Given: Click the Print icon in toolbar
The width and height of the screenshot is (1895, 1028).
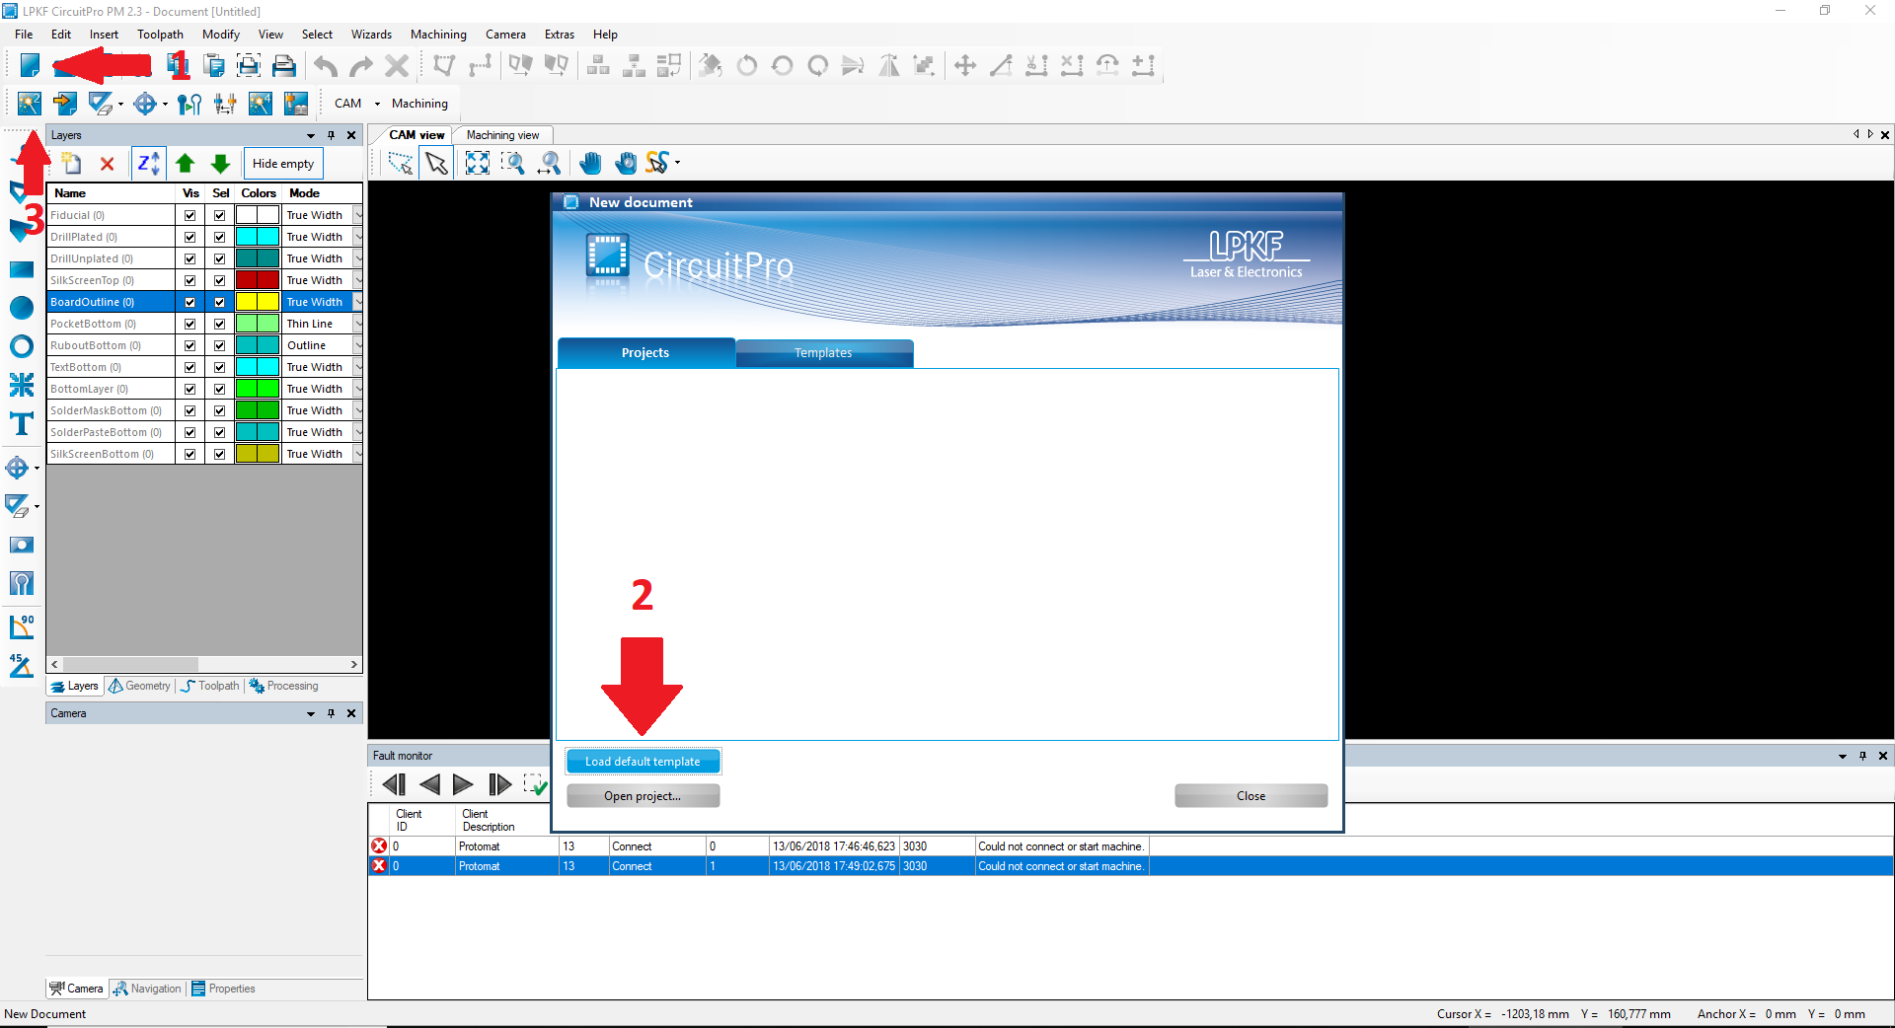Looking at the screenshot, I should (x=284, y=65).
